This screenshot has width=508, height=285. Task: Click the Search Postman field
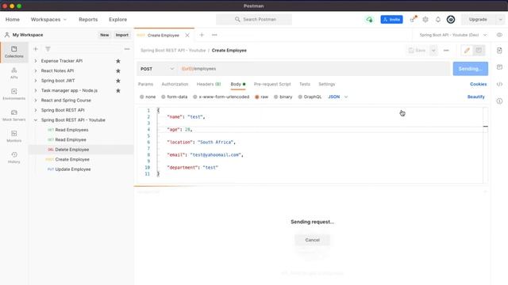point(254,20)
